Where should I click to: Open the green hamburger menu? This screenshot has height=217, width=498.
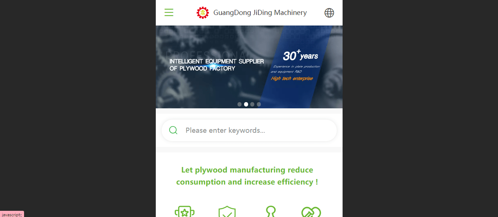coord(169,13)
